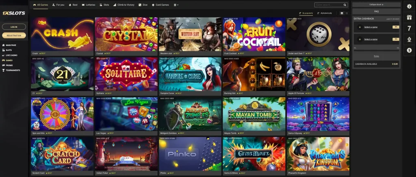Open the Card Games tab
This screenshot has height=177, width=416.
(160, 5)
